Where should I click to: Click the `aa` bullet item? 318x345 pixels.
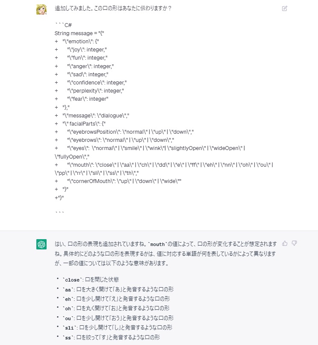pyautogui.click(x=118, y=289)
